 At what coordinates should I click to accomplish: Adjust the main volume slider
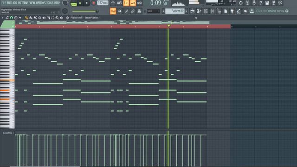85,11
